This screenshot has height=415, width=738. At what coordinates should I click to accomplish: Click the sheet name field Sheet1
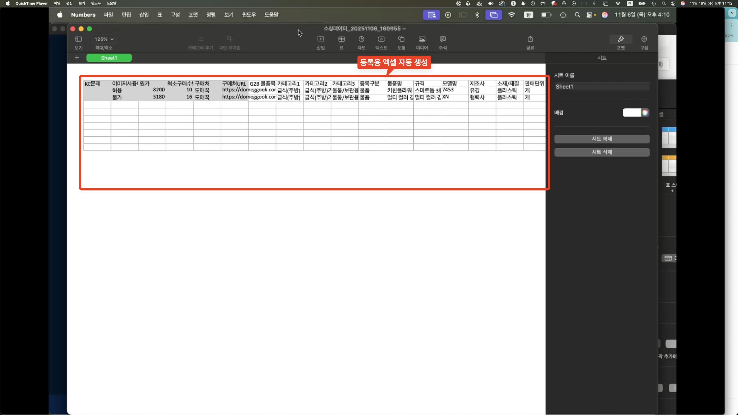coord(602,87)
